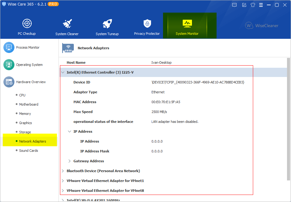Click the Network Adapters heading text
The width and height of the screenshot is (291, 202).
93,48
